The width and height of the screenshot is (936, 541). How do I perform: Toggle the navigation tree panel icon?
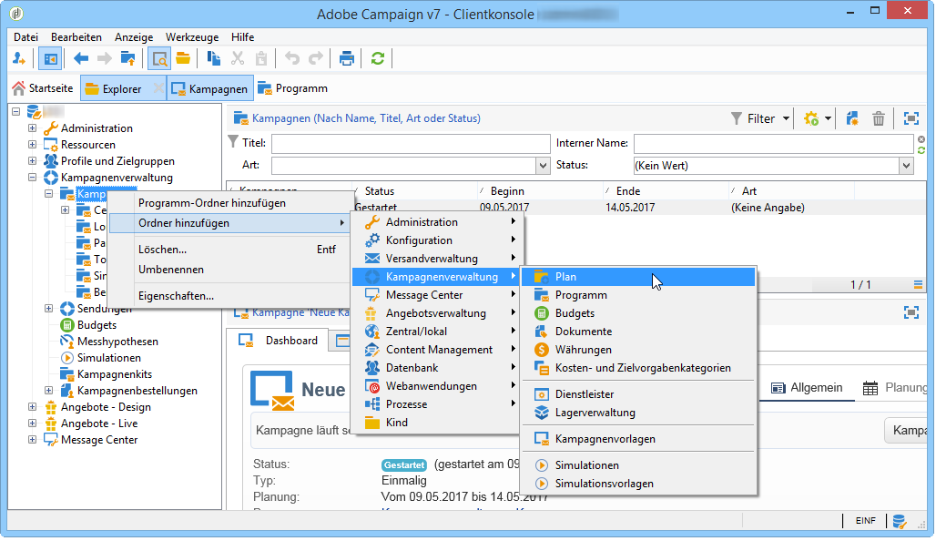point(51,58)
